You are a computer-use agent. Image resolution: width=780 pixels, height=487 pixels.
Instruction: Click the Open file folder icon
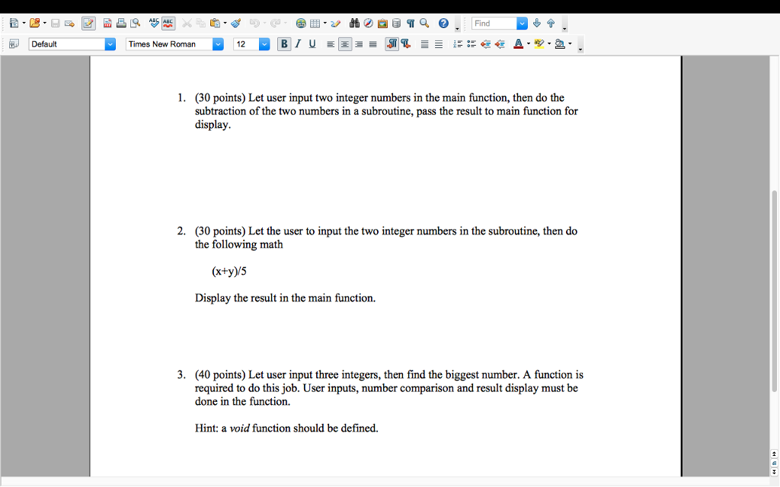pos(34,23)
